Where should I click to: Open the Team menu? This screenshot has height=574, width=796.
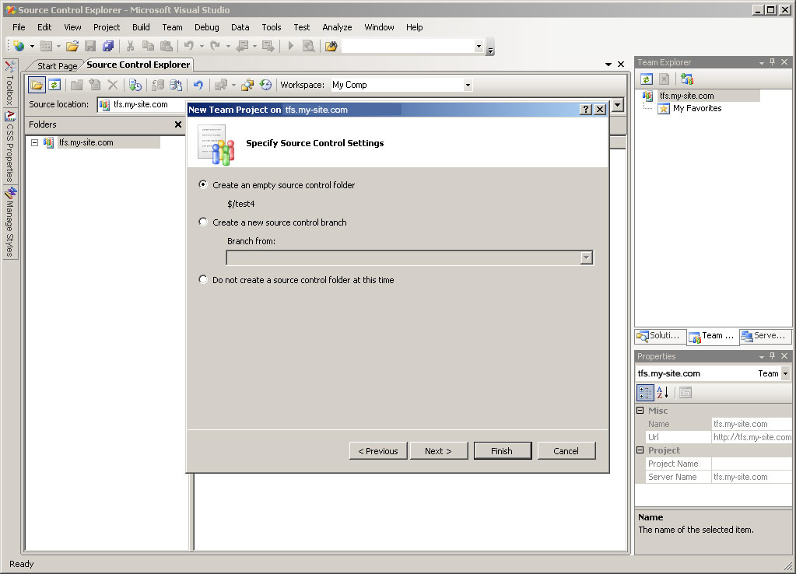pyautogui.click(x=172, y=27)
